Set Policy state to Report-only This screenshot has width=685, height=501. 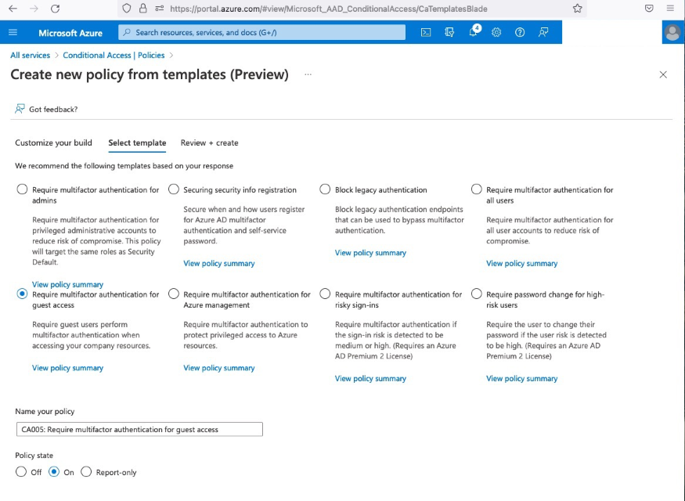(x=86, y=472)
